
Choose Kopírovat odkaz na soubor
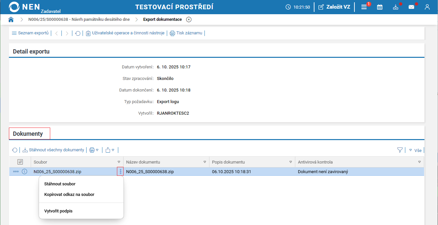69,195
